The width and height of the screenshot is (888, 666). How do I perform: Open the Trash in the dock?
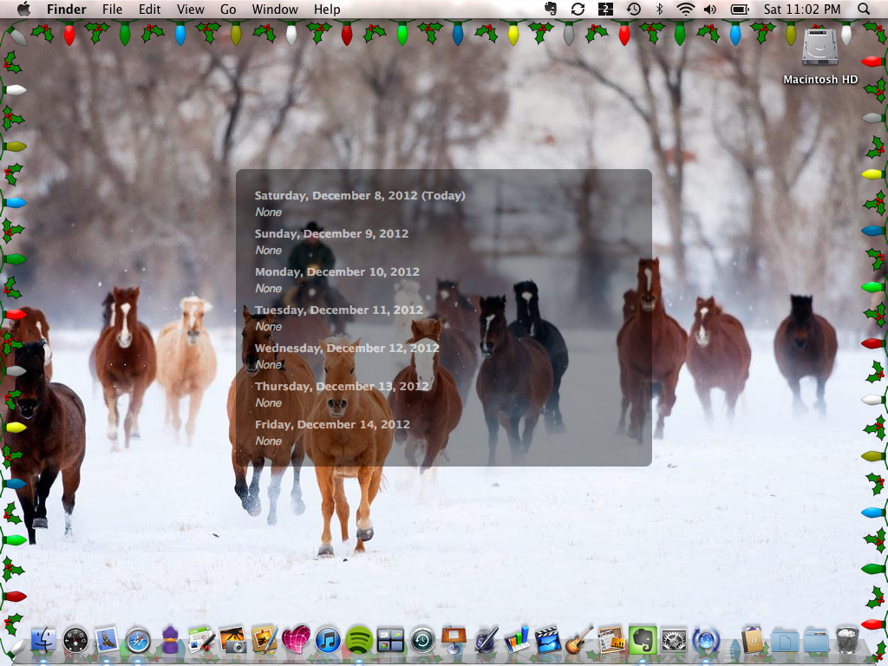pyautogui.click(x=847, y=641)
